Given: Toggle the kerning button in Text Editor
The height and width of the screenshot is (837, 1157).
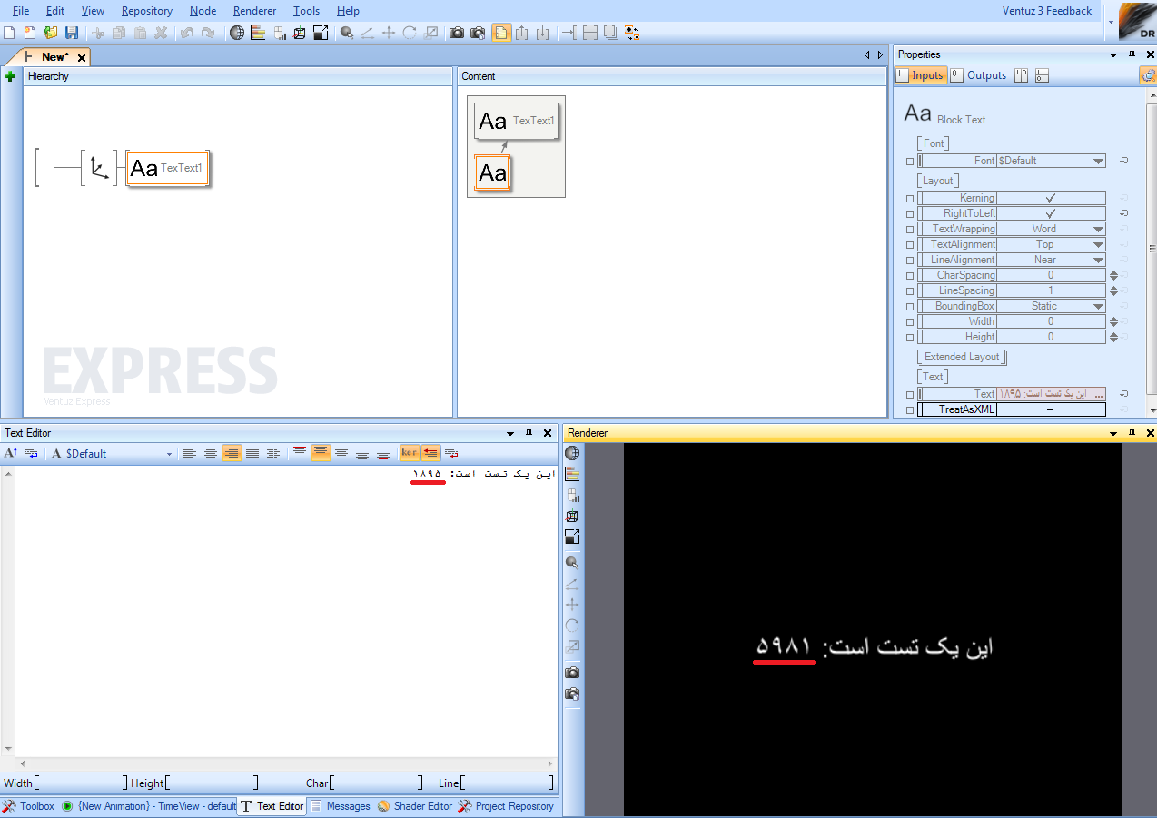Looking at the screenshot, I should tap(410, 453).
